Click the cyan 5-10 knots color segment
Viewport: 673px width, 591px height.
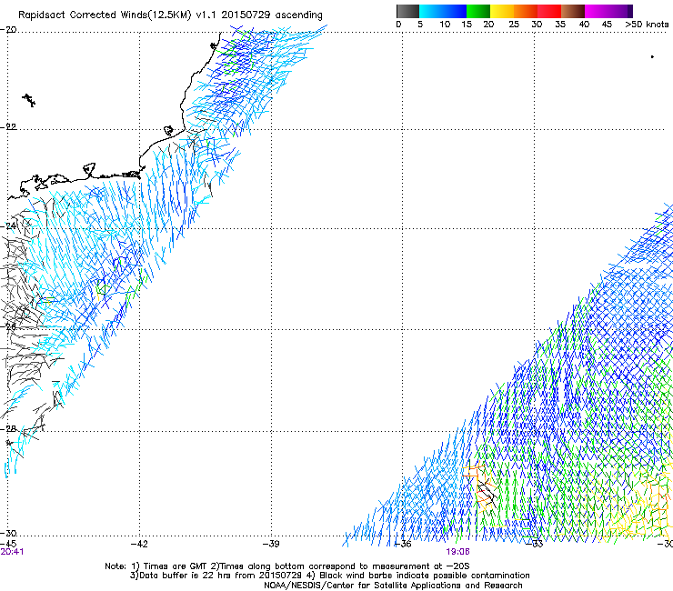click(x=430, y=11)
